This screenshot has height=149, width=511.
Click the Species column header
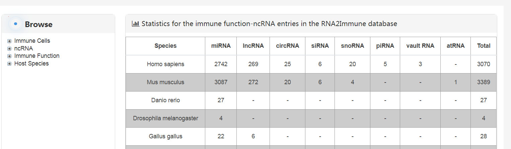pos(165,46)
